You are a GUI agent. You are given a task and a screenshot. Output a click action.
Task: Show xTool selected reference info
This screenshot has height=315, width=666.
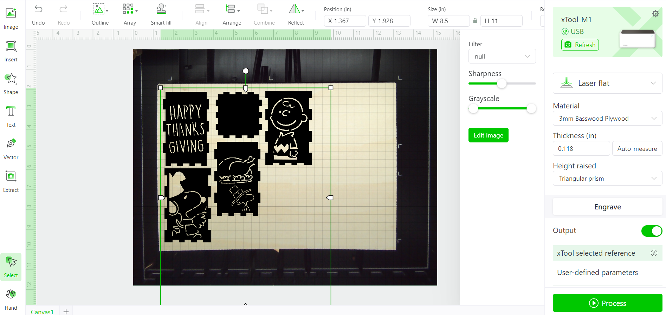(654, 253)
